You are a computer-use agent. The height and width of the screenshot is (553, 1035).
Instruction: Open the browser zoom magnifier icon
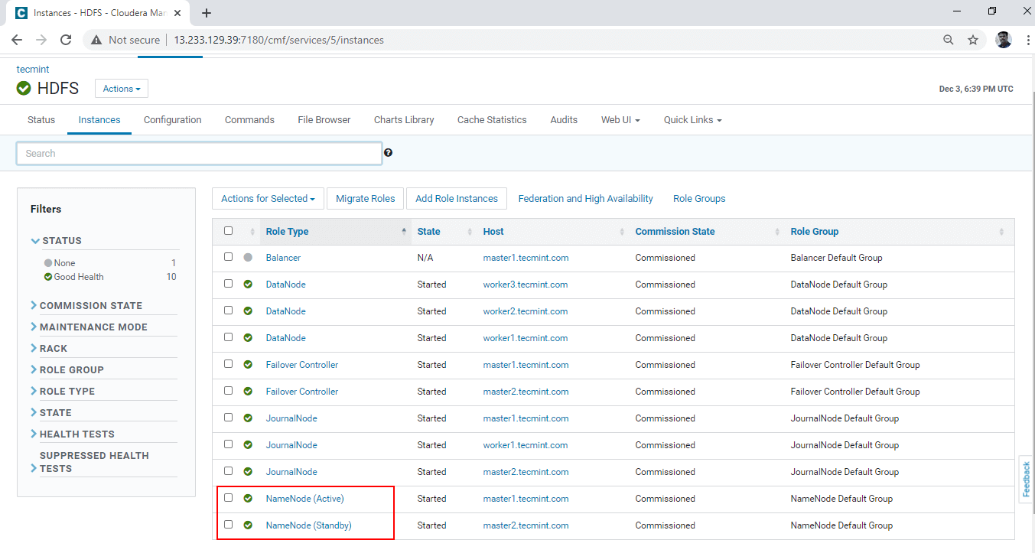tap(948, 40)
